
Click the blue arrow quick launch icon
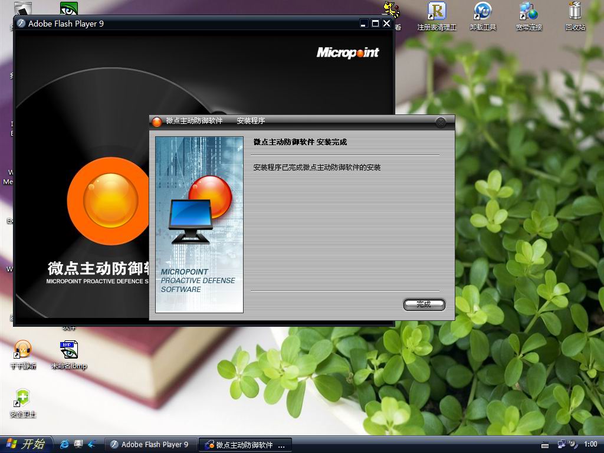click(x=91, y=444)
